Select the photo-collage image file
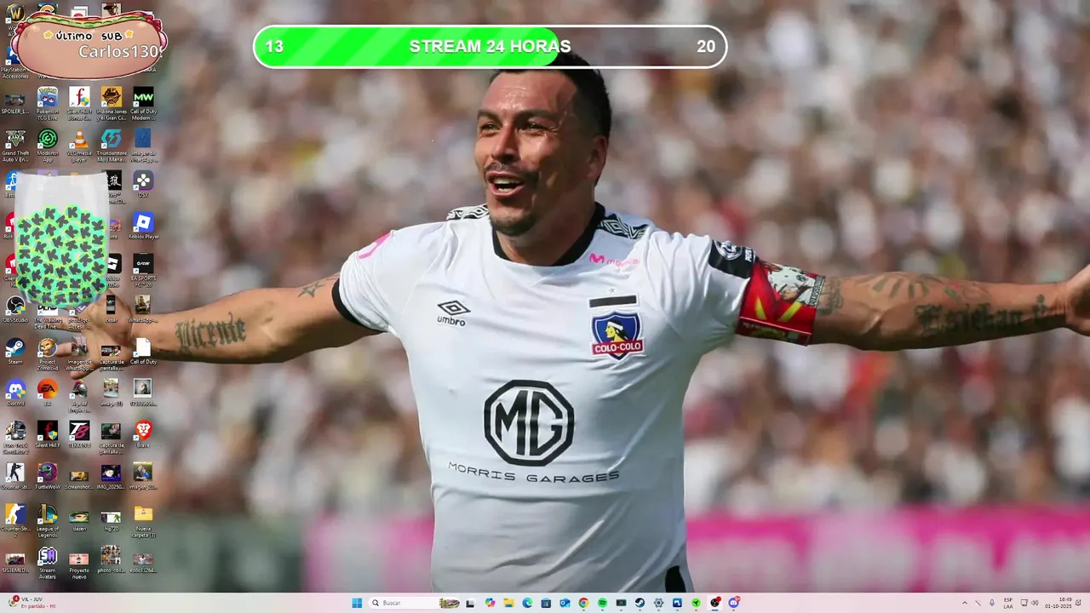1090x613 pixels. tap(111, 560)
